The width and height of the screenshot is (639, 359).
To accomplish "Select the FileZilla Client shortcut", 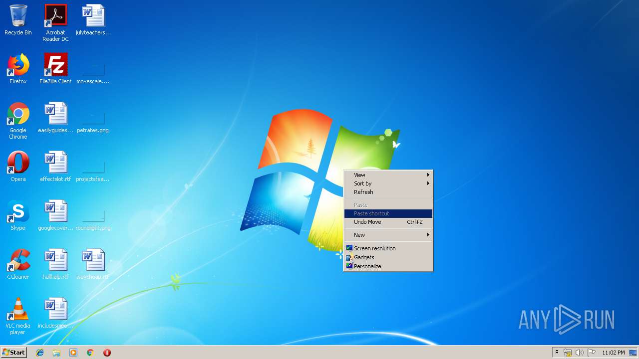I will pos(55,69).
